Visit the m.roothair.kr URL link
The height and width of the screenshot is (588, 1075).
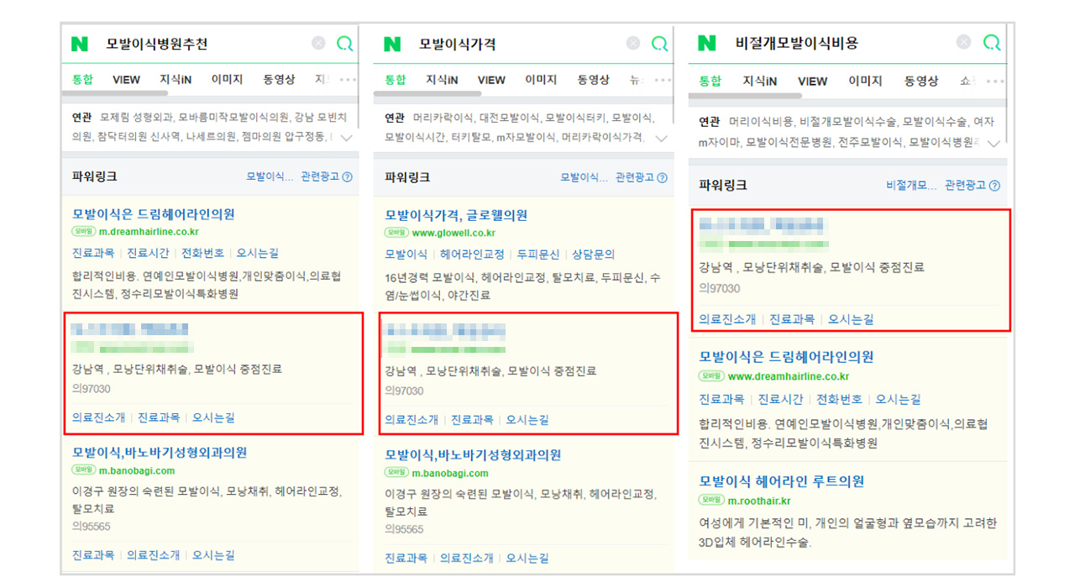(759, 501)
